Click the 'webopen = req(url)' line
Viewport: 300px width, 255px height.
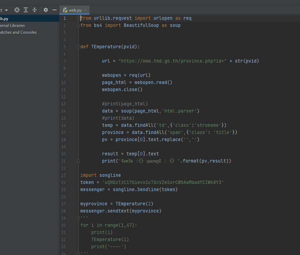click(x=126, y=75)
